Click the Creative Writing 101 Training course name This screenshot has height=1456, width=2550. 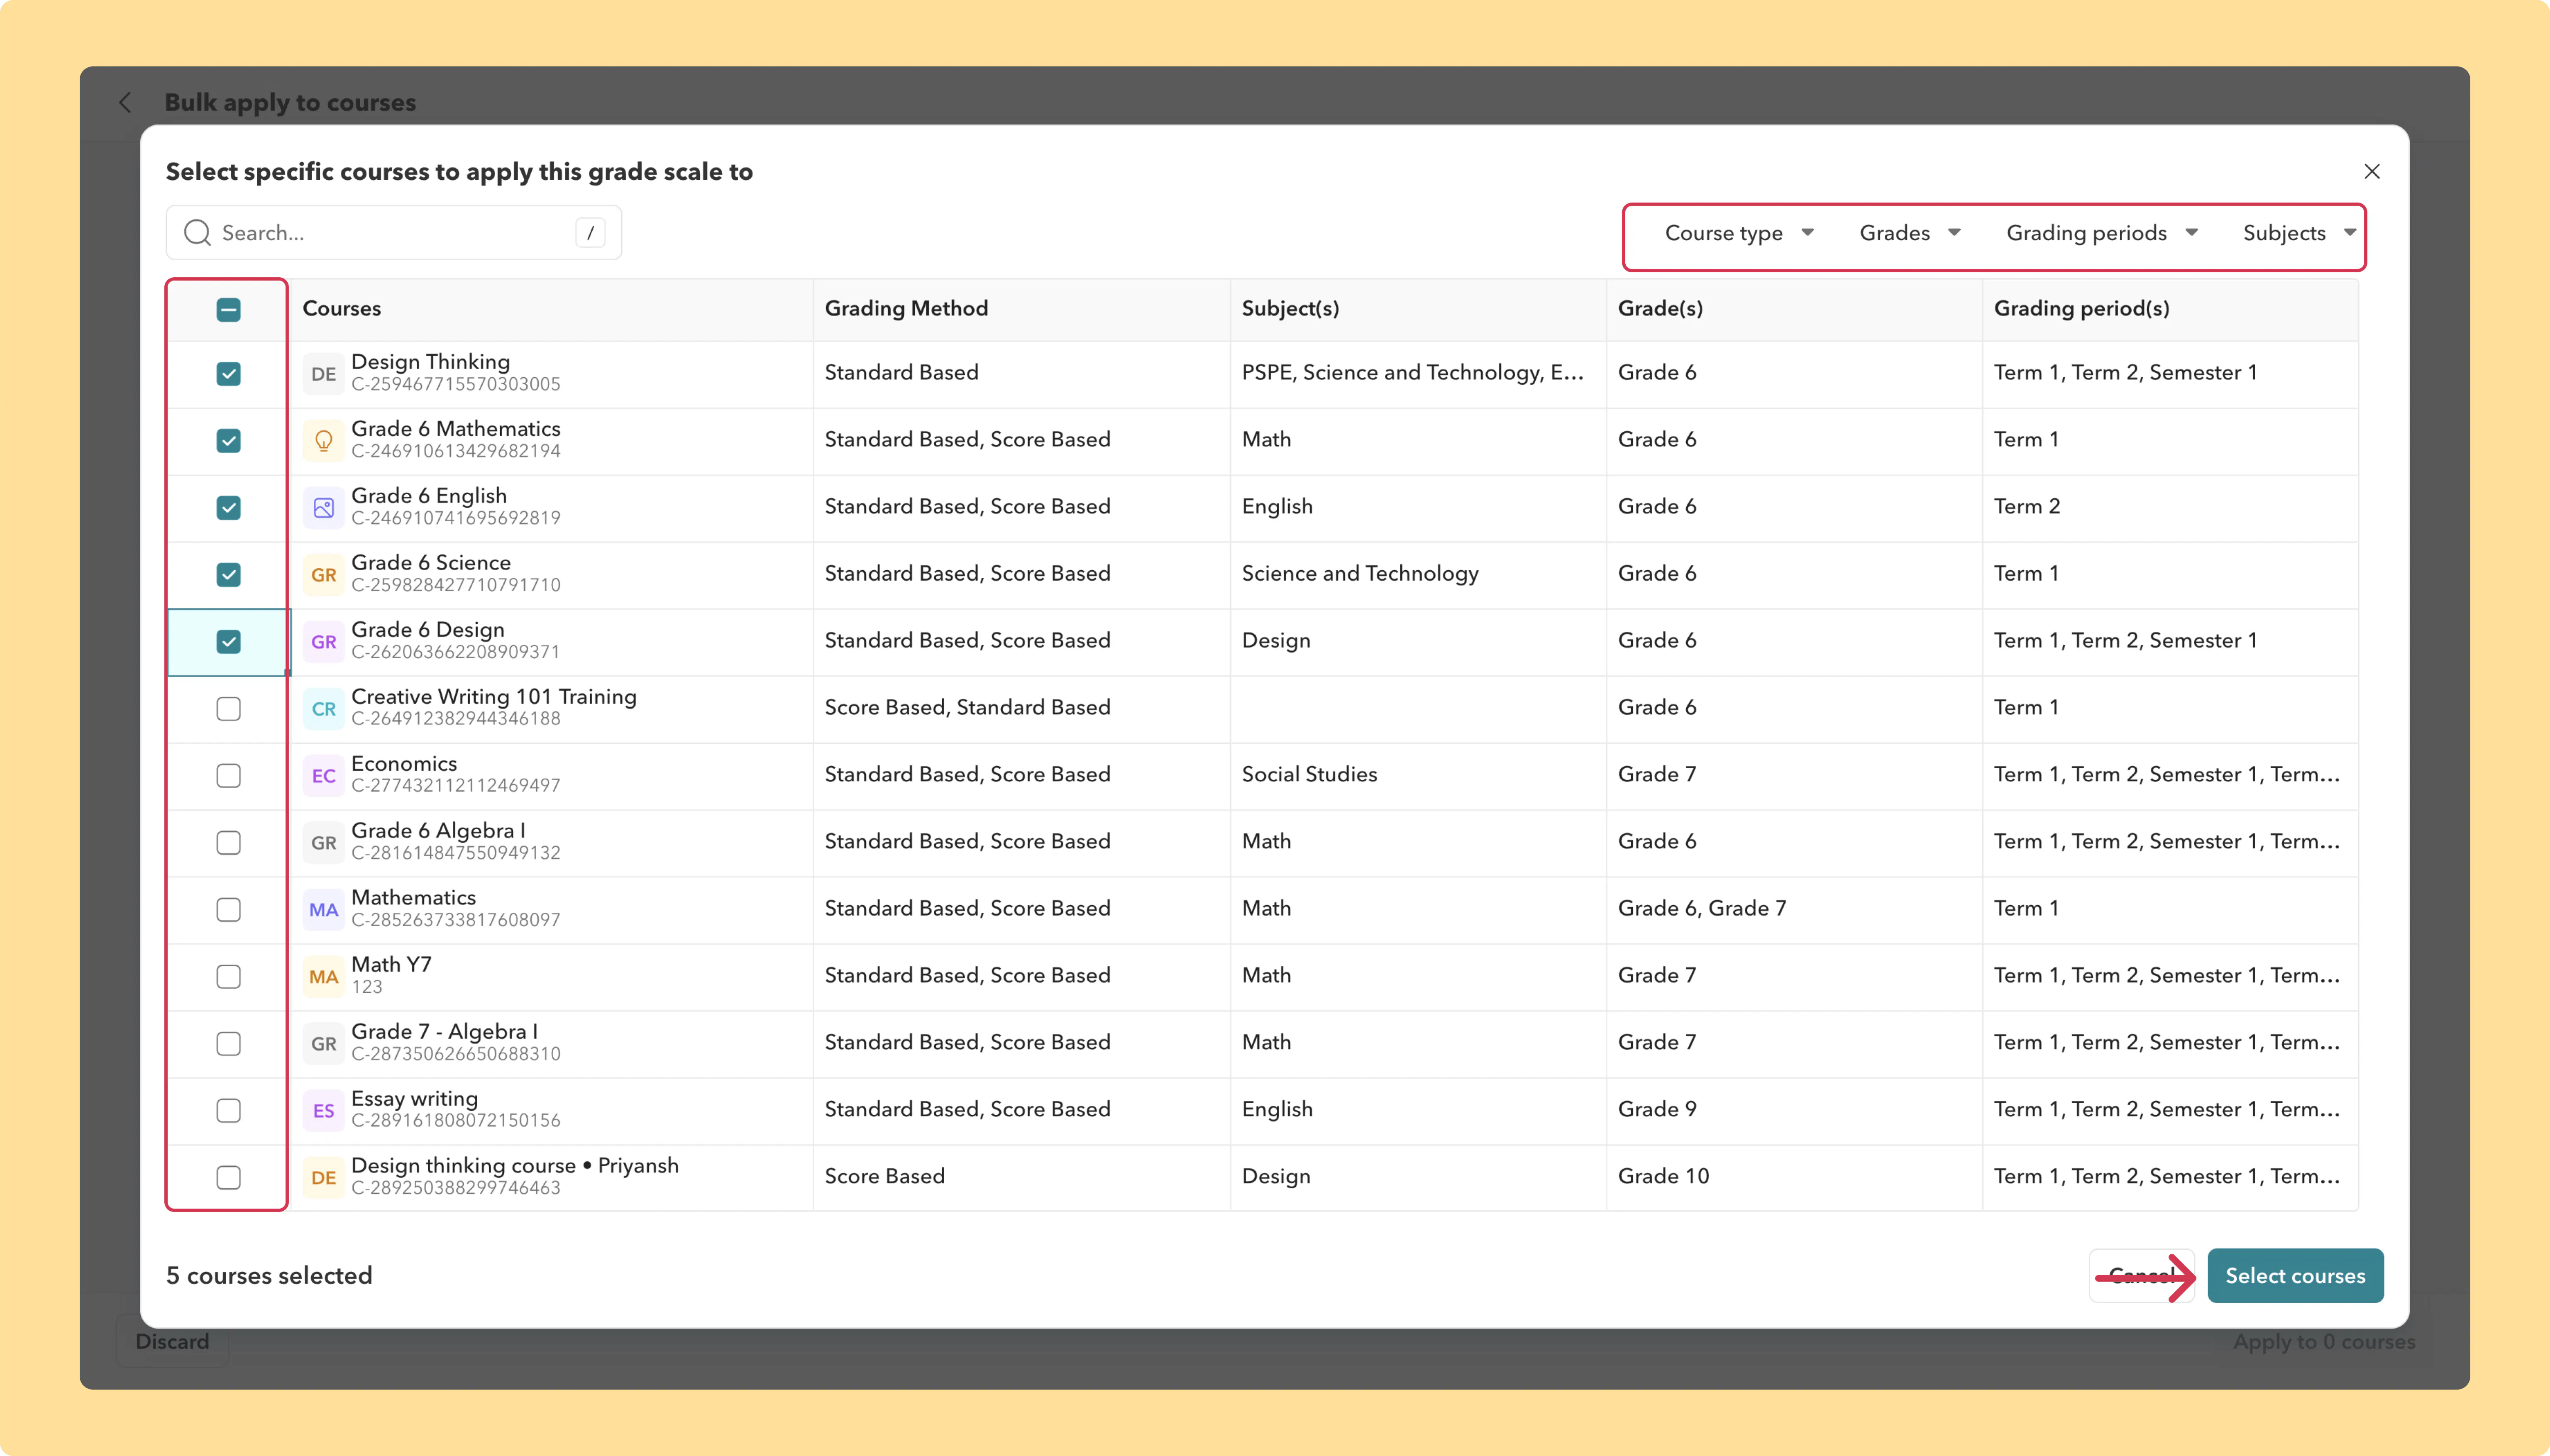(494, 697)
